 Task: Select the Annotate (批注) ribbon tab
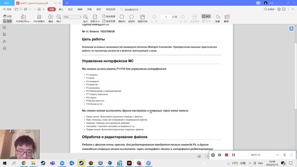click(x=71, y=9)
